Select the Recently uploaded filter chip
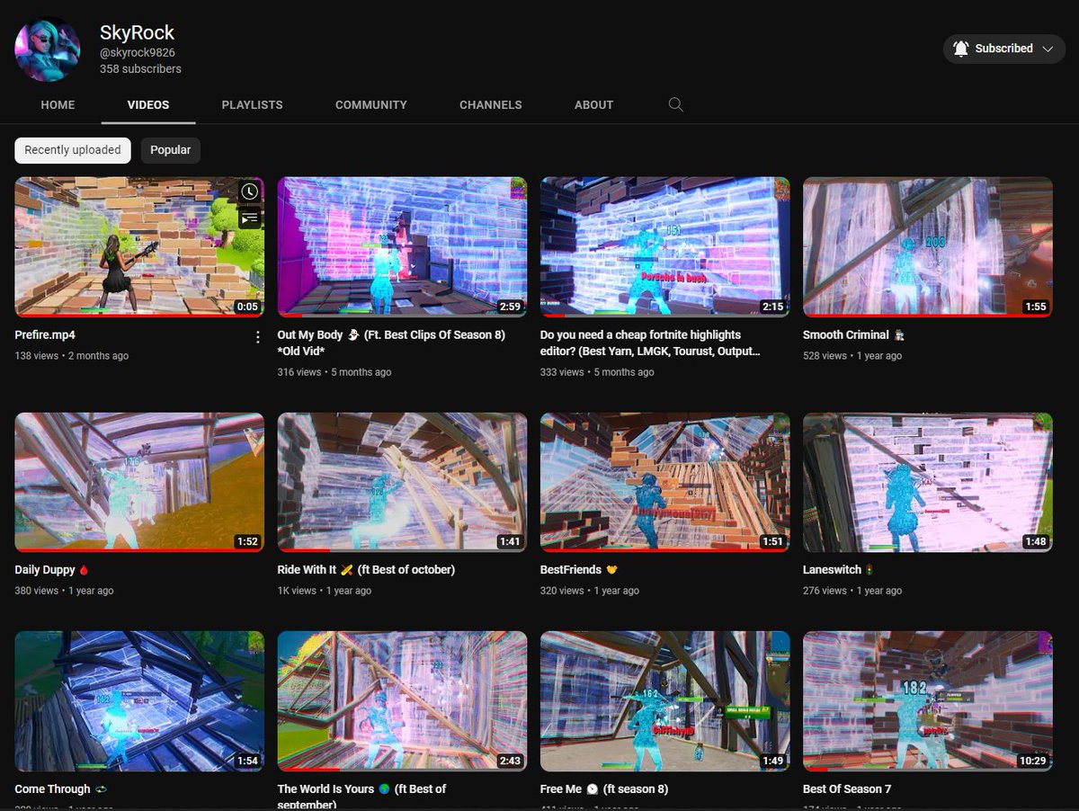Screen dimensions: 1079x811 (x=73, y=150)
